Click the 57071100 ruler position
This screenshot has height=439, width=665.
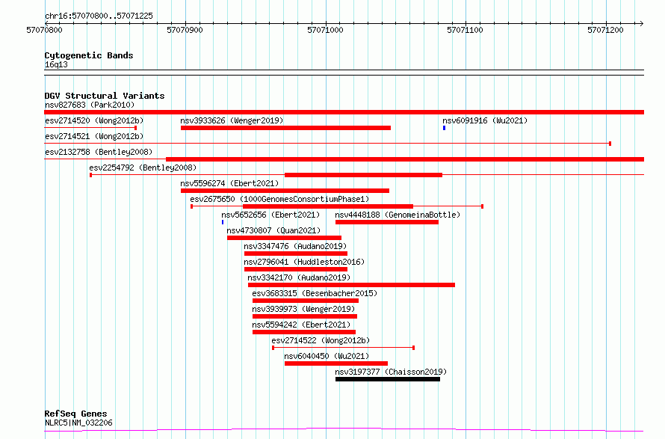(x=466, y=30)
